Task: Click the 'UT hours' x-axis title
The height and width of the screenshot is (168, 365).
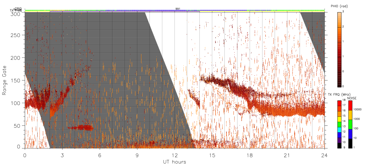Action: 174,162
